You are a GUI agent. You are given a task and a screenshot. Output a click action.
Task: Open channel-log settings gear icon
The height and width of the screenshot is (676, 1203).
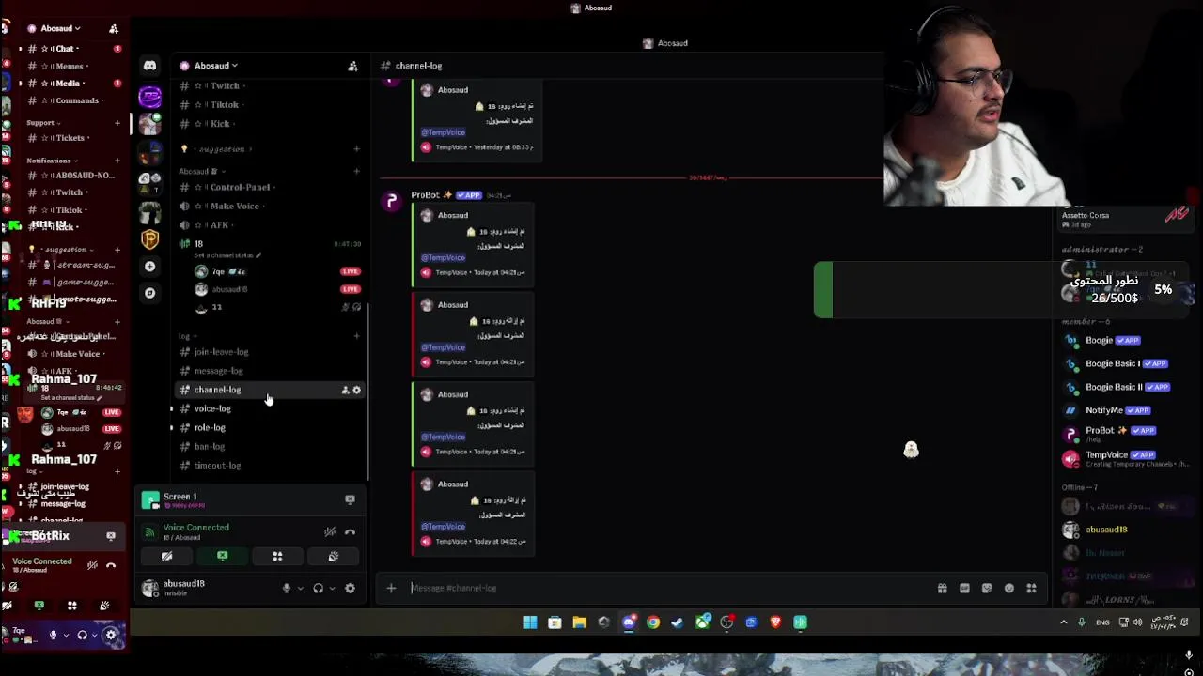pos(356,390)
